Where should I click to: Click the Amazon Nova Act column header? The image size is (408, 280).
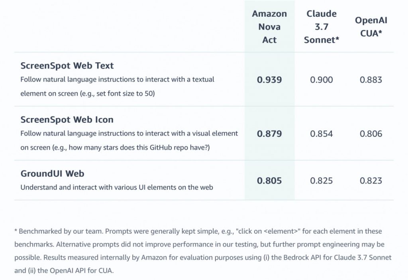(x=269, y=27)
